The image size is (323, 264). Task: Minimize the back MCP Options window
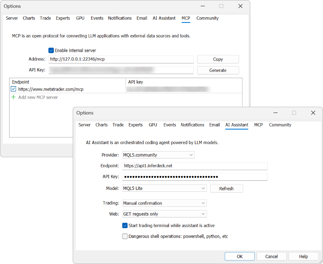pyautogui.click(x=203, y=6)
